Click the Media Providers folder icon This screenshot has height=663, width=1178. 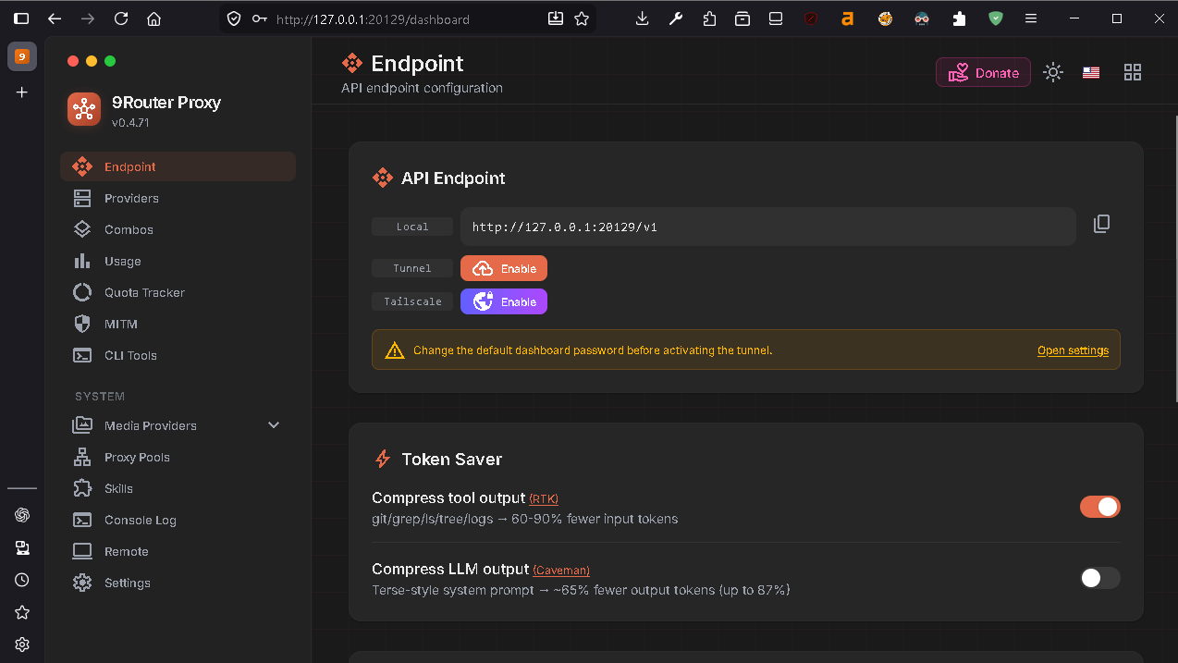82,425
